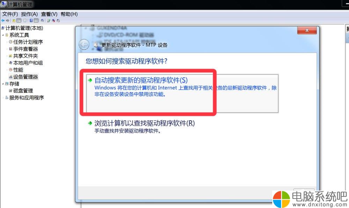This screenshot has height=208, width=349.
Task: Open the 文件(F) menu
Action: pyautogui.click(x=10, y=14)
